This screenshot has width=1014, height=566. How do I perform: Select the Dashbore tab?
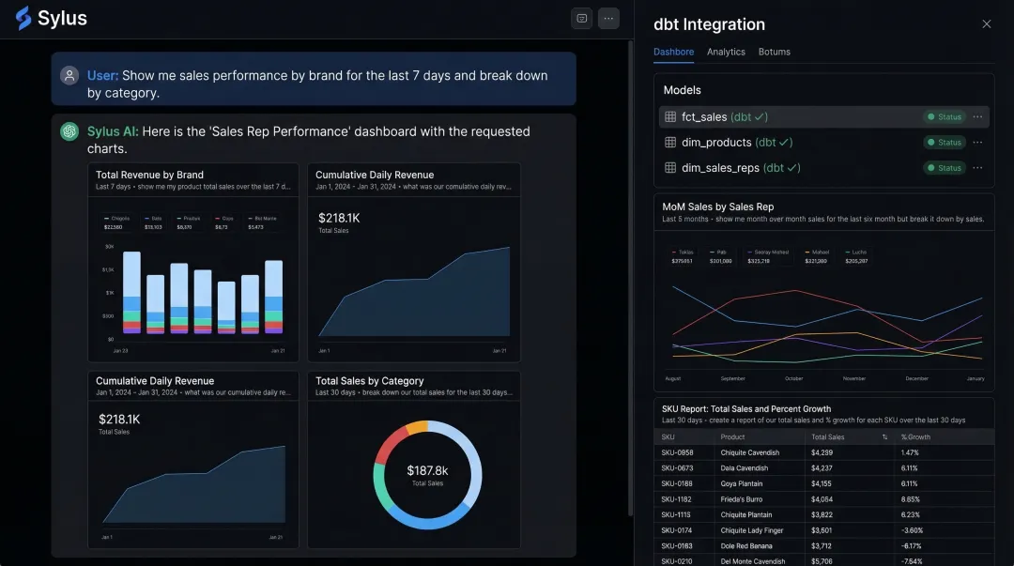[674, 52]
